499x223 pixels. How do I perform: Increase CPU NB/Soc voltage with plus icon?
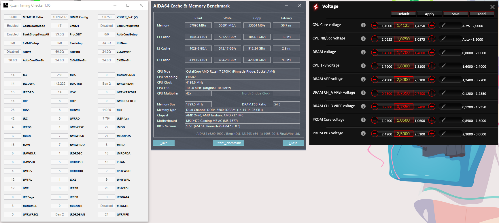pyautogui.click(x=432, y=39)
